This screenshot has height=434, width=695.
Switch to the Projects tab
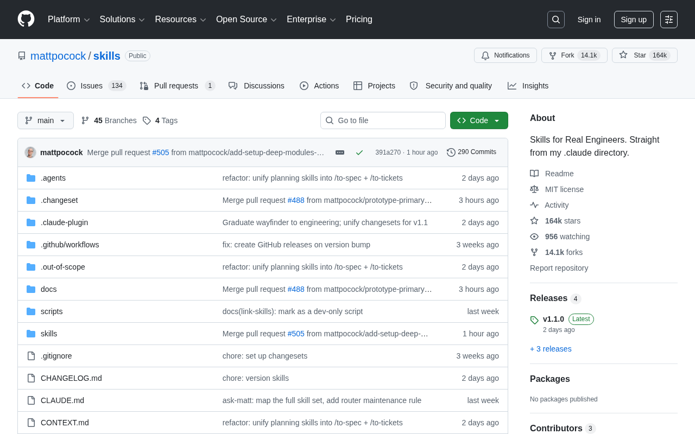tap(374, 86)
